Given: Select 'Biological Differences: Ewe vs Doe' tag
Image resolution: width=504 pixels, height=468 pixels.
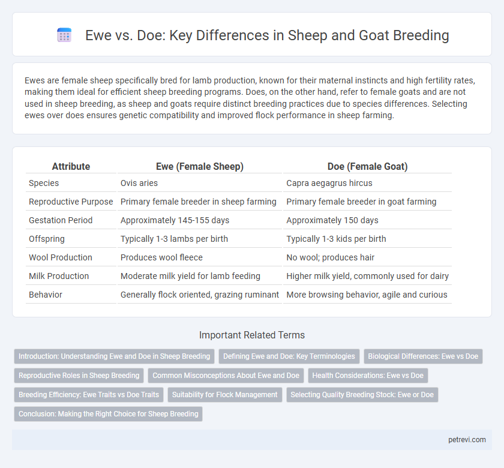Looking at the screenshot, I should pyautogui.click(x=423, y=356).
